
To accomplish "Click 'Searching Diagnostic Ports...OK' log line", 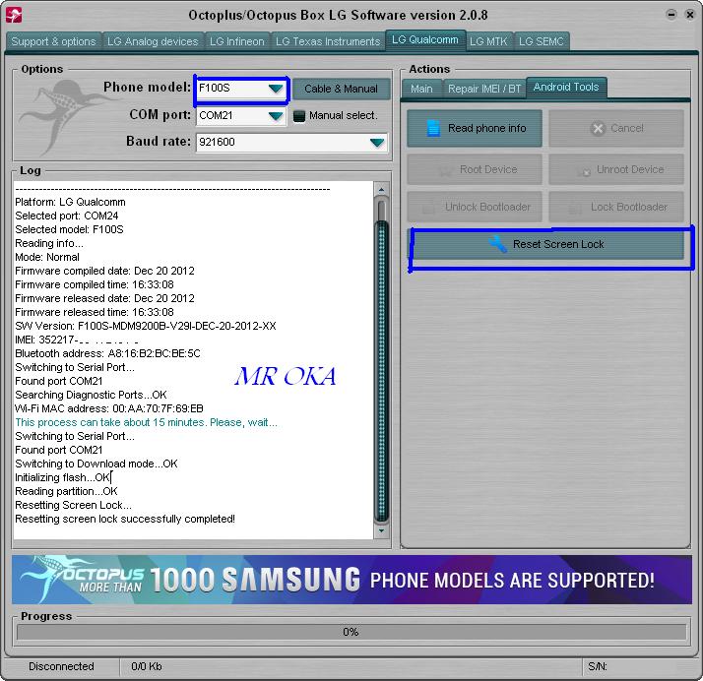I will tap(91, 395).
